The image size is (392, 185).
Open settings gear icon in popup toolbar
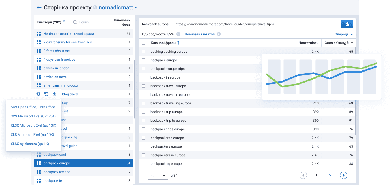[38, 94]
